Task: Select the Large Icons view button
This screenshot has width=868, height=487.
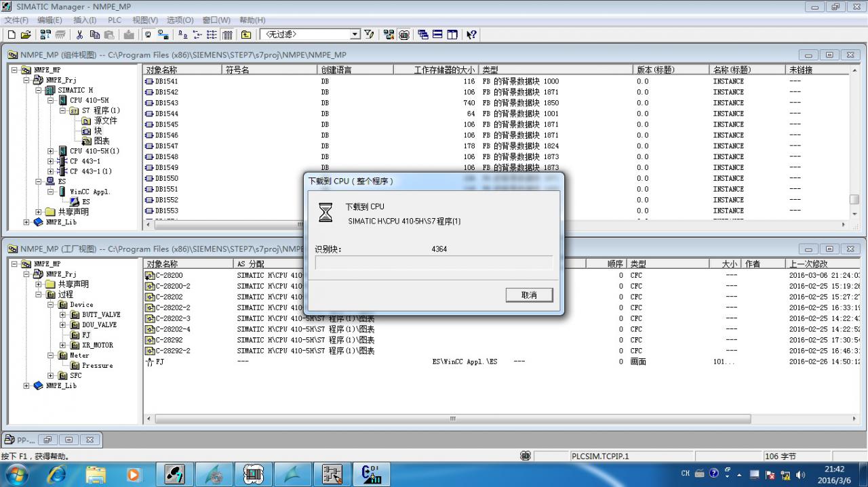Action: pos(183,35)
